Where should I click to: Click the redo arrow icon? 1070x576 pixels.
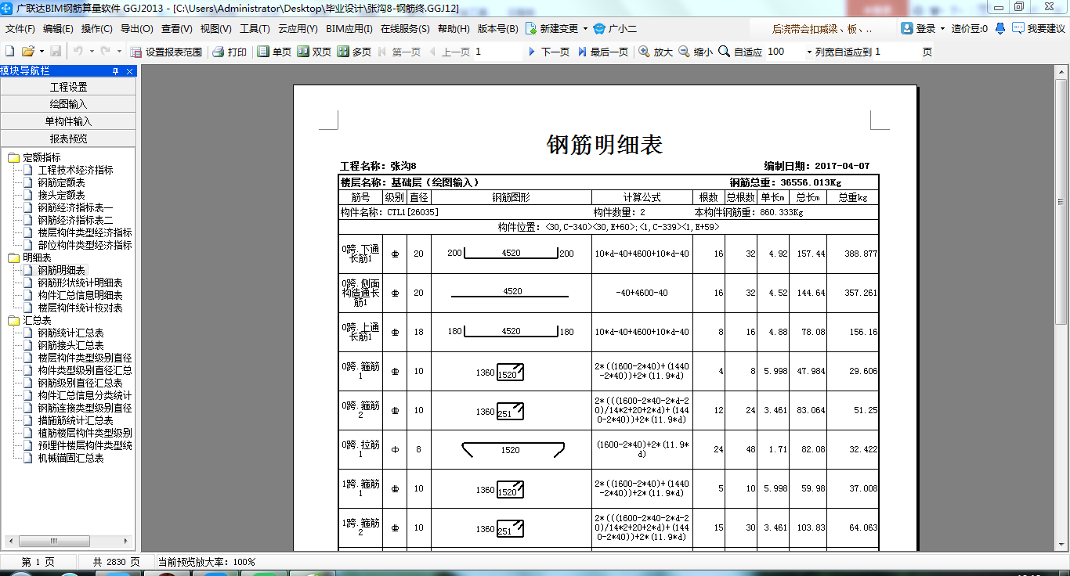(x=106, y=52)
